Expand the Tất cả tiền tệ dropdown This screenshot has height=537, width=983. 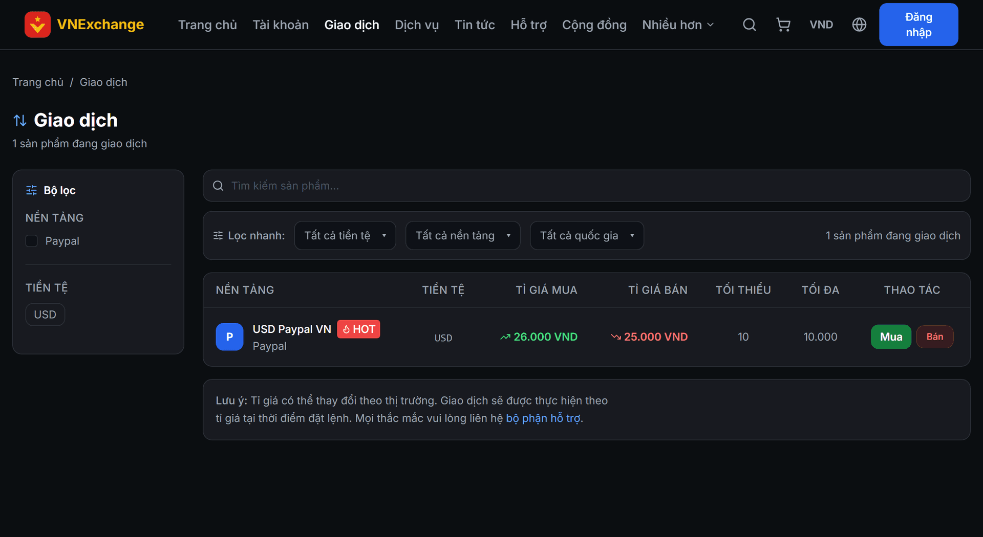click(x=345, y=236)
